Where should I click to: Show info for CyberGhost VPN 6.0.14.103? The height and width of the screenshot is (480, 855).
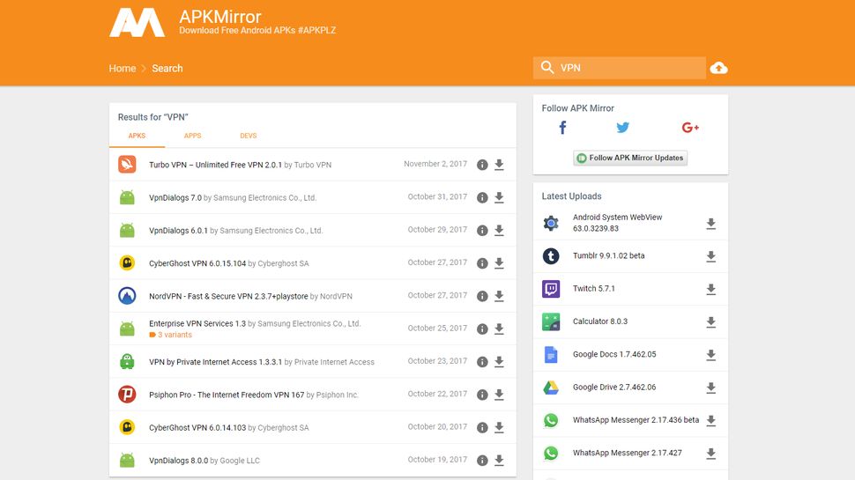482,428
